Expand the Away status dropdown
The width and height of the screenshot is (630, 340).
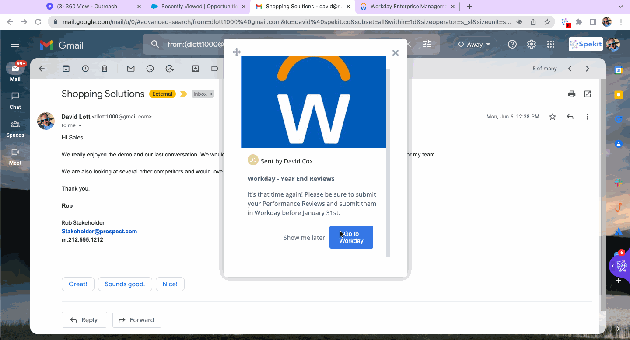475,44
